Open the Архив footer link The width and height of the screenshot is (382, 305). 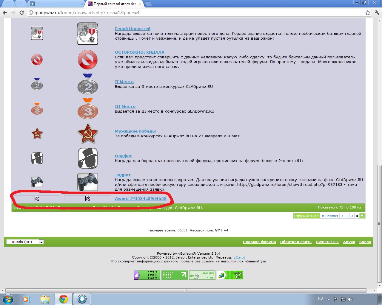tap(349, 242)
